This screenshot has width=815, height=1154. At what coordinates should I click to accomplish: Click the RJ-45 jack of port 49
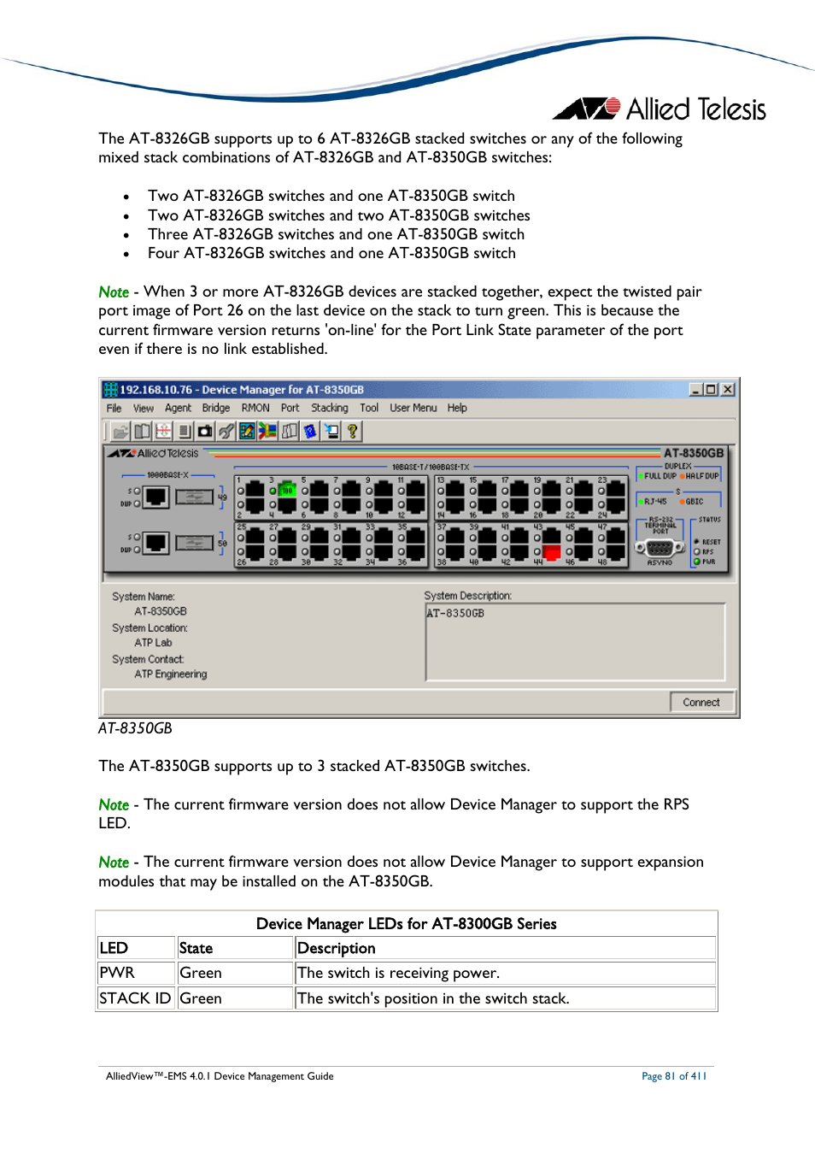pyautogui.click(x=156, y=497)
